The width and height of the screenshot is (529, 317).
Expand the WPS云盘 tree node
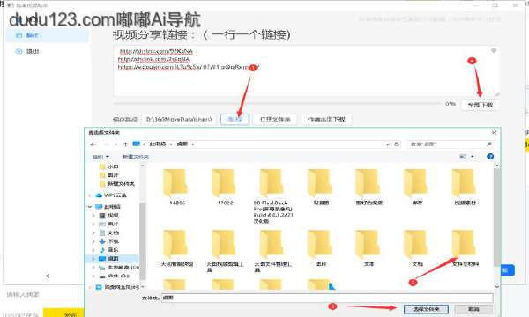[90, 195]
